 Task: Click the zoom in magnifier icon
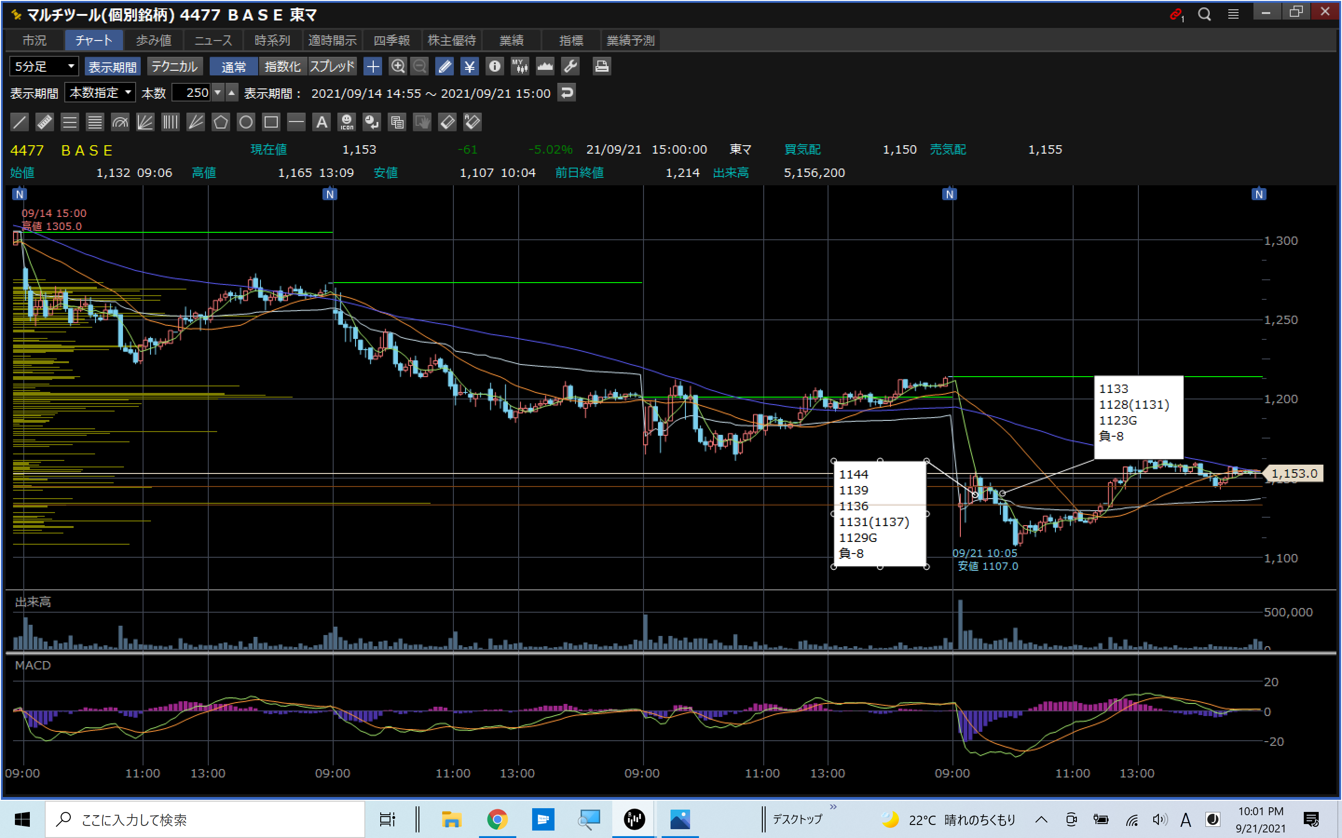[397, 67]
